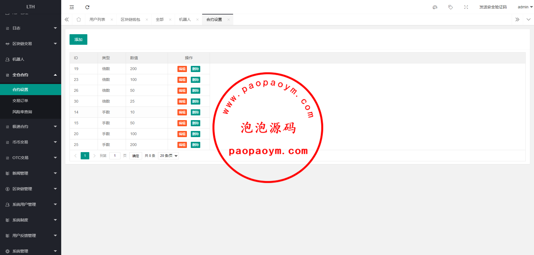The height and width of the screenshot is (255, 534).
Task: Click pagination page 1 button
Action: pyautogui.click(x=85, y=156)
